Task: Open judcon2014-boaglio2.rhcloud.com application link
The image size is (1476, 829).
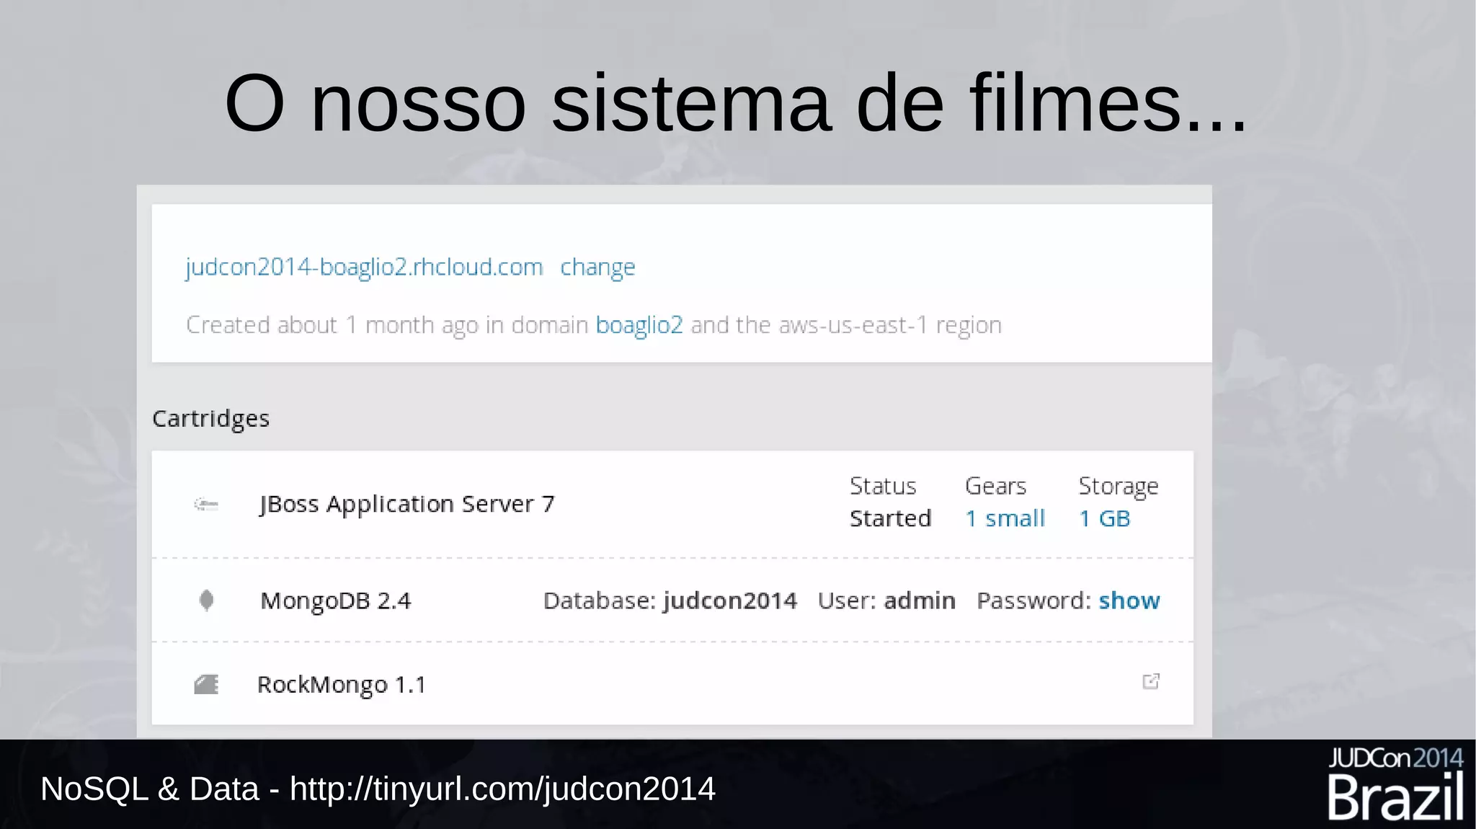Action: (x=364, y=267)
